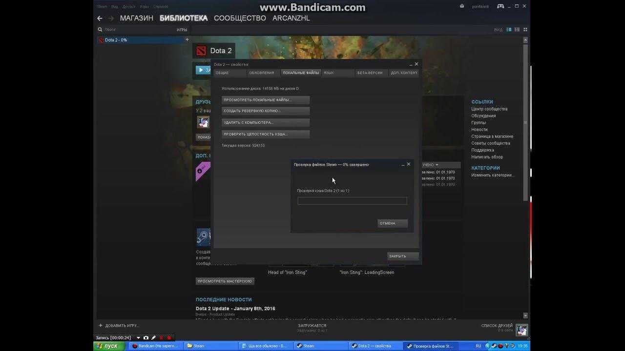625x351 pixels.
Task: Click Bandicam pencil draw icon
Action: pos(154,337)
